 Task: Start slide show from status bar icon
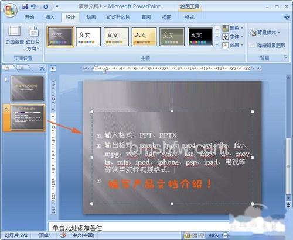pos(202,236)
